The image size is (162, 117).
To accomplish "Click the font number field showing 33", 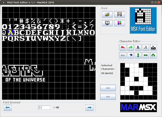I will coord(44,108).
